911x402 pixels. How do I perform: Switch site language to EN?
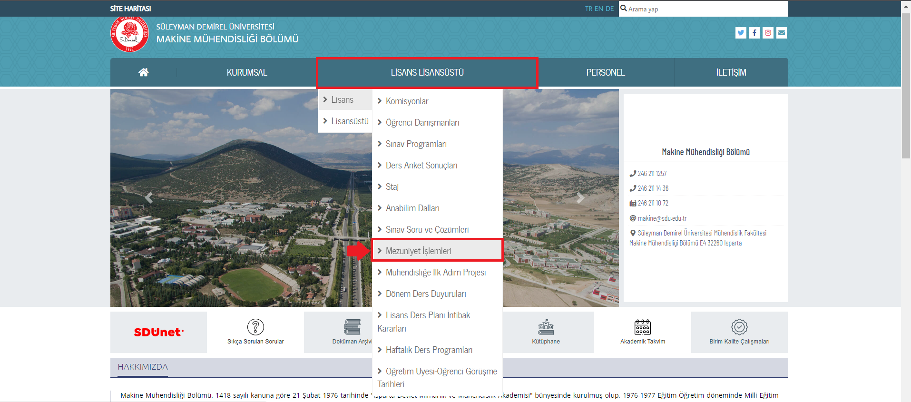coord(599,9)
